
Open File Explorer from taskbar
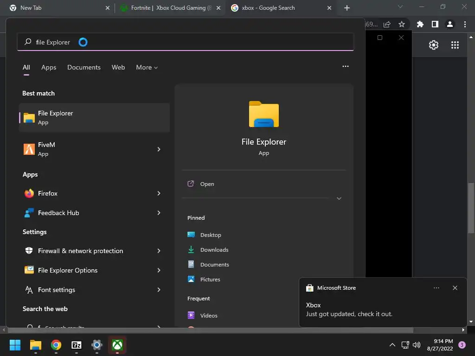[x=35, y=345]
